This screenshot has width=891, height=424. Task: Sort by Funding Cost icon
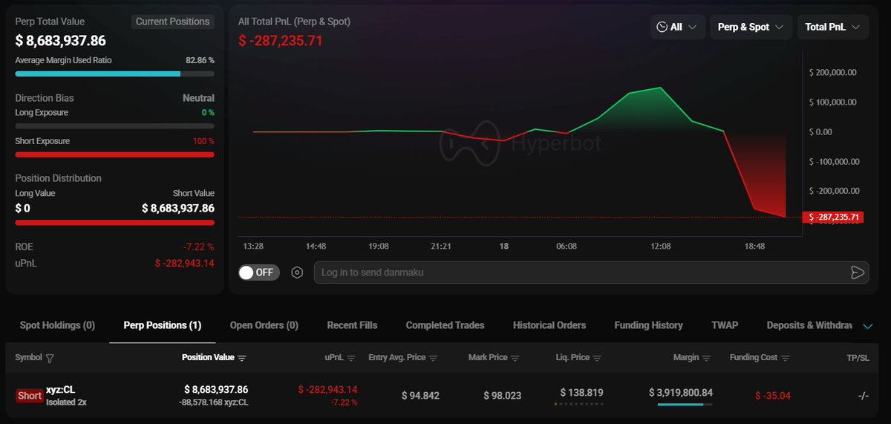(x=785, y=358)
